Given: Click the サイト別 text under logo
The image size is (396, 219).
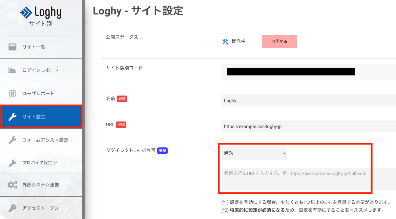Looking at the screenshot, I should (41, 24).
